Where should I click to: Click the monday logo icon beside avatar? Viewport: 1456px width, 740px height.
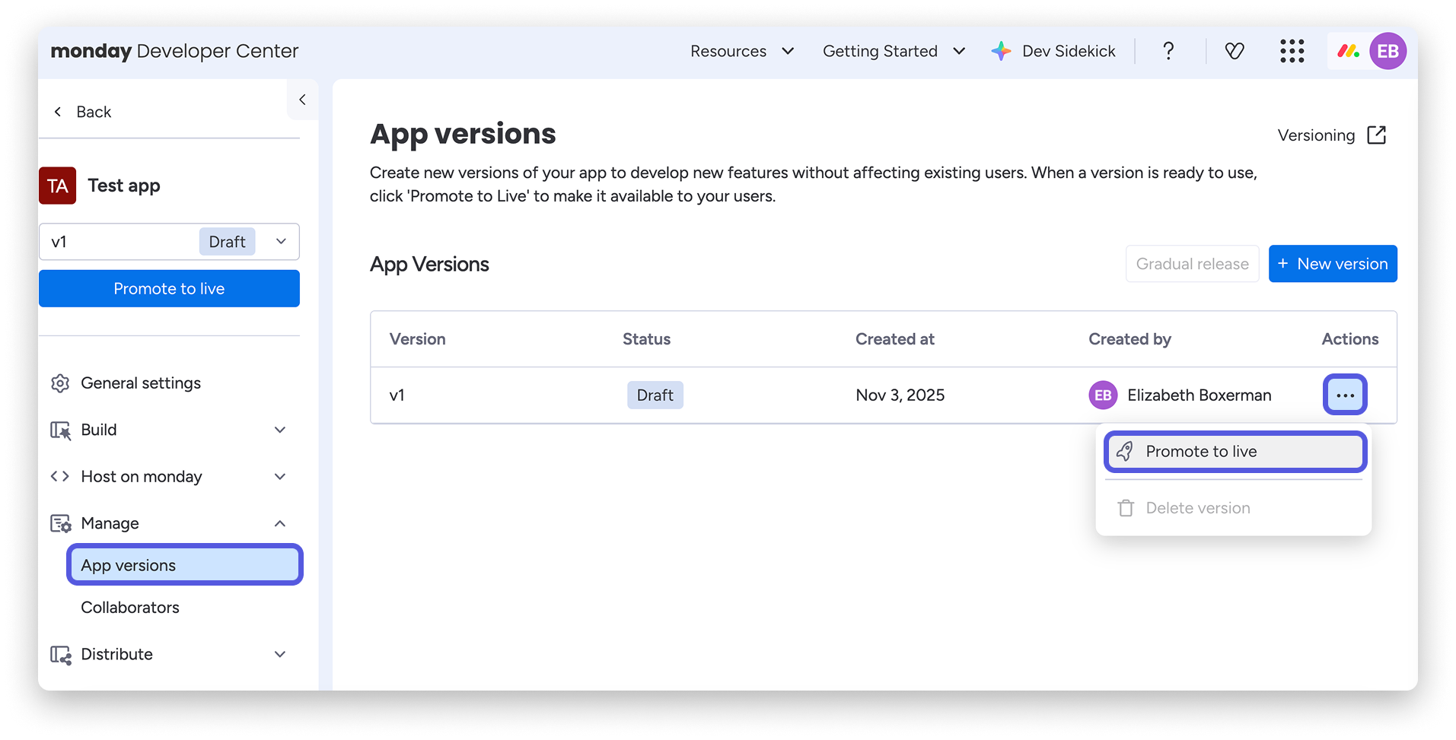(x=1349, y=51)
